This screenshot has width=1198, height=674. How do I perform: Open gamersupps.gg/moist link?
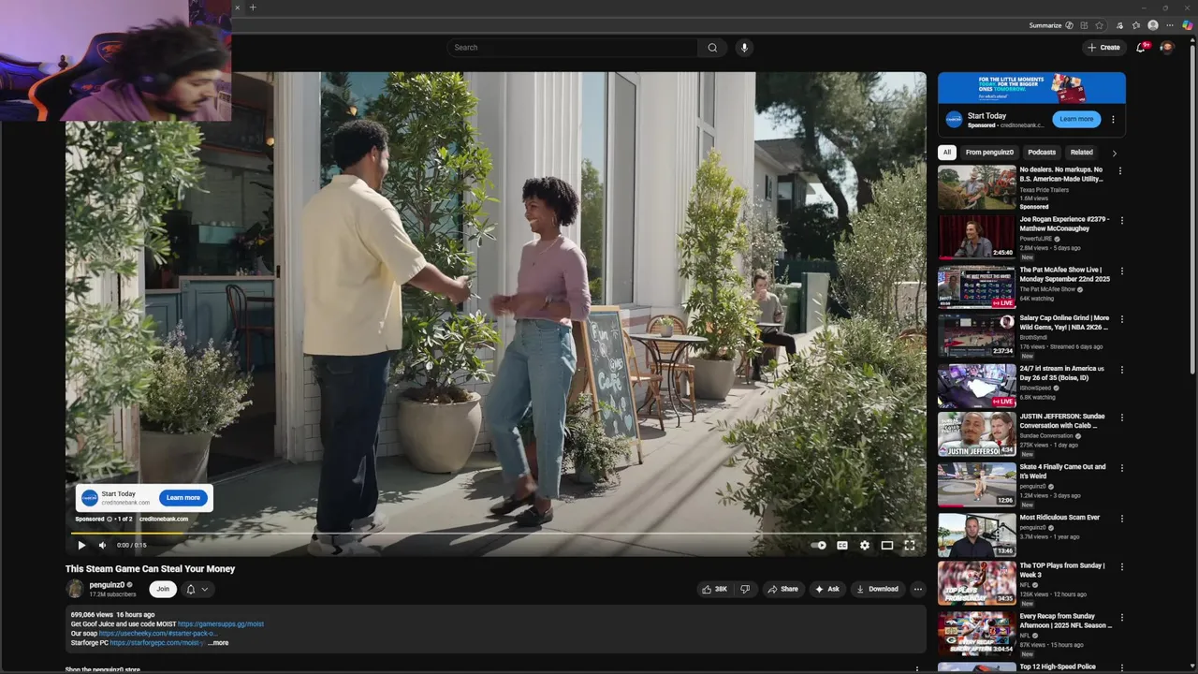coord(221,623)
